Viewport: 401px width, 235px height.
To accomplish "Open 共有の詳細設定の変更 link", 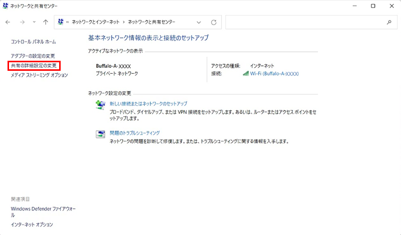I will pos(35,65).
